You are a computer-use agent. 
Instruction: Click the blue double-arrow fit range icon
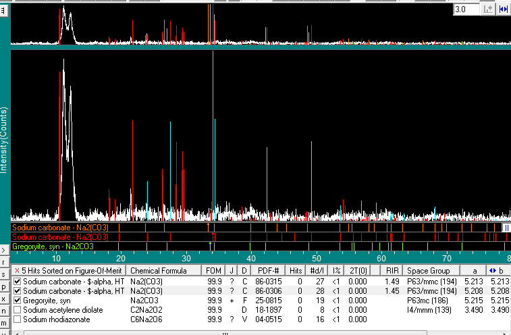tap(503, 9)
